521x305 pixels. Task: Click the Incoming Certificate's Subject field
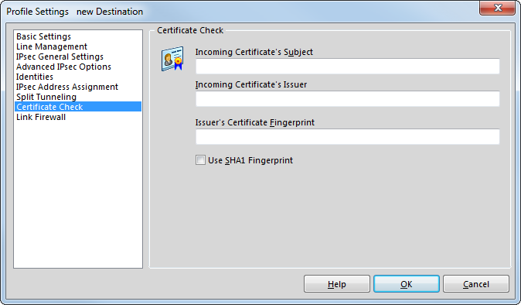pyautogui.click(x=348, y=67)
